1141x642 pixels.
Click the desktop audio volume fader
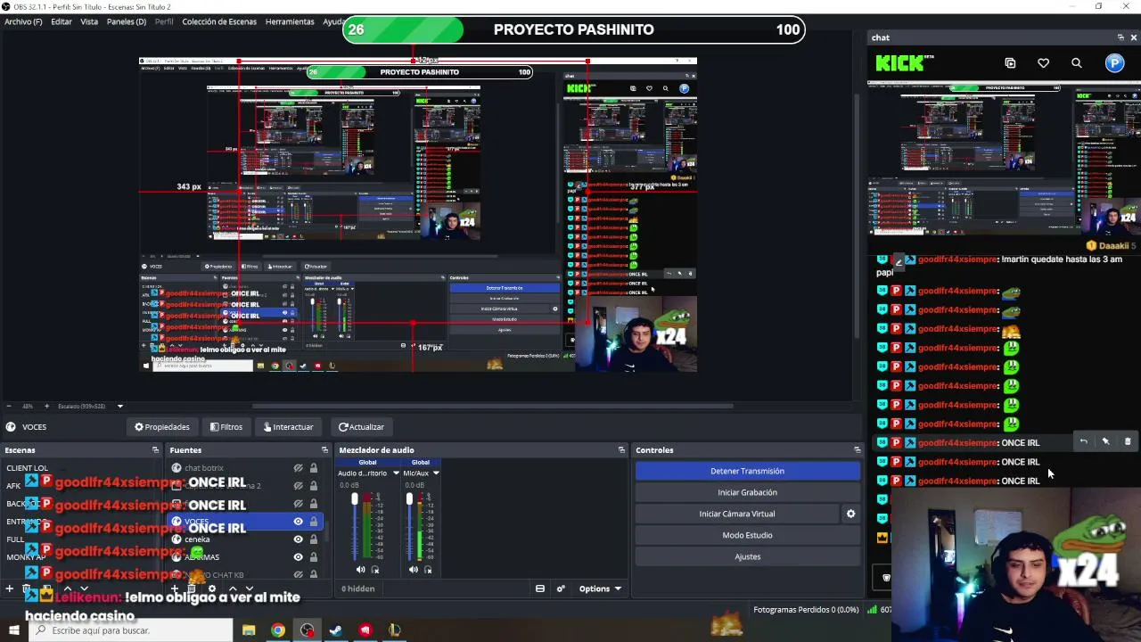pos(355,499)
